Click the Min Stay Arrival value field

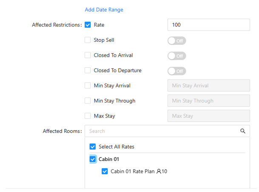pos(209,86)
